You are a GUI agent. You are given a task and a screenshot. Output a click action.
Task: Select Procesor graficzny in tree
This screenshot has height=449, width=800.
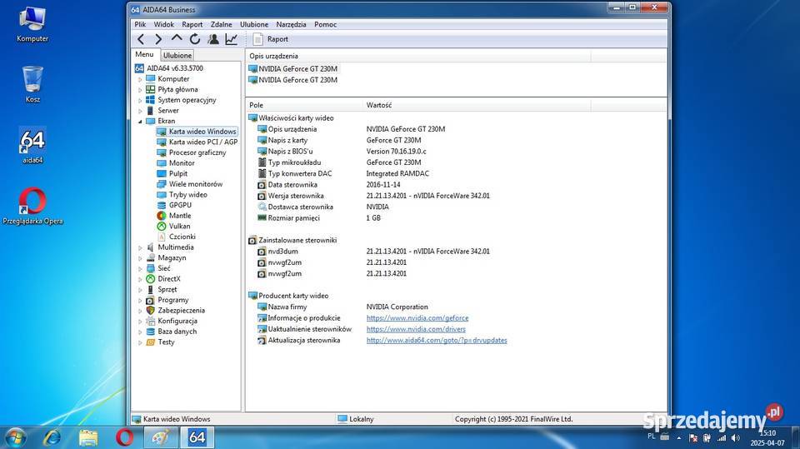tap(197, 152)
